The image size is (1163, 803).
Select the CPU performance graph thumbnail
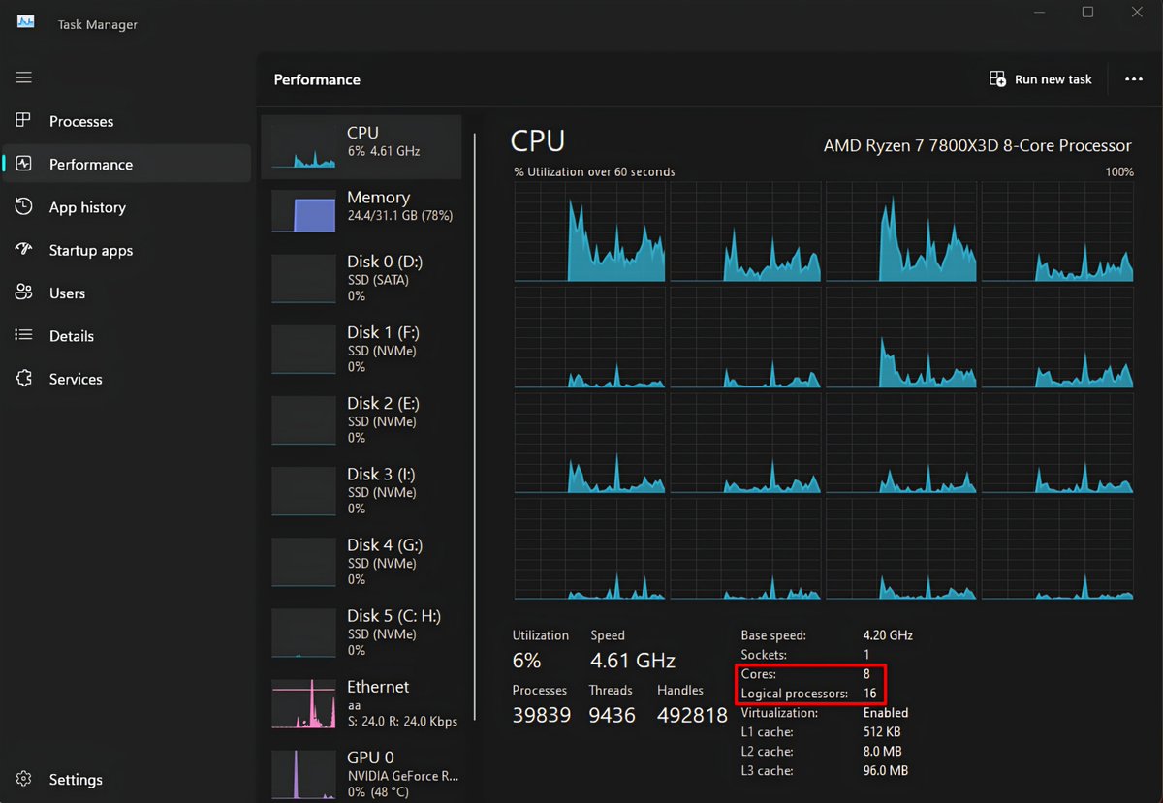(302, 145)
